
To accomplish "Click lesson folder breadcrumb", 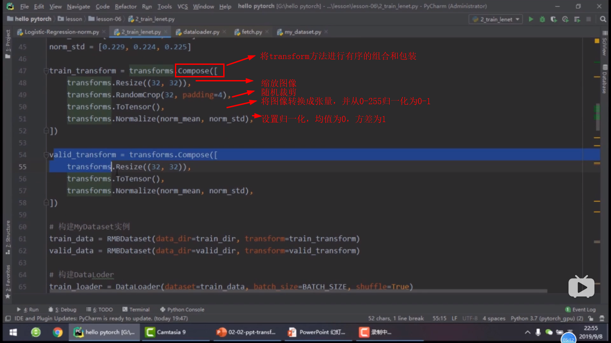I will (x=70, y=19).
